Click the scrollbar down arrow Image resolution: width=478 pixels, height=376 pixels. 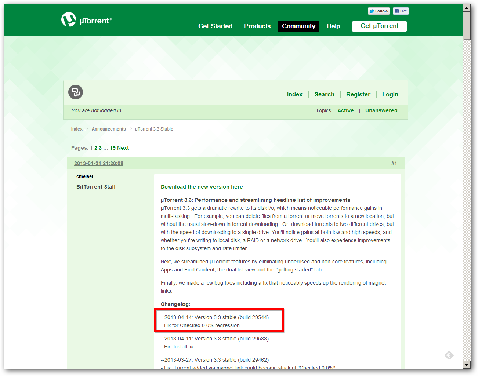467,365
